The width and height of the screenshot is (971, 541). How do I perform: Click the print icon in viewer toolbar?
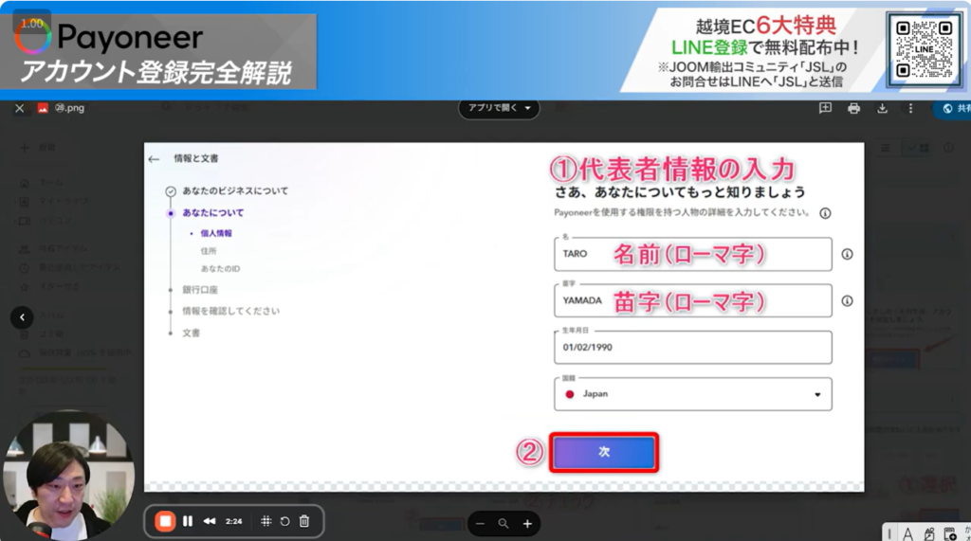pos(853,108)
